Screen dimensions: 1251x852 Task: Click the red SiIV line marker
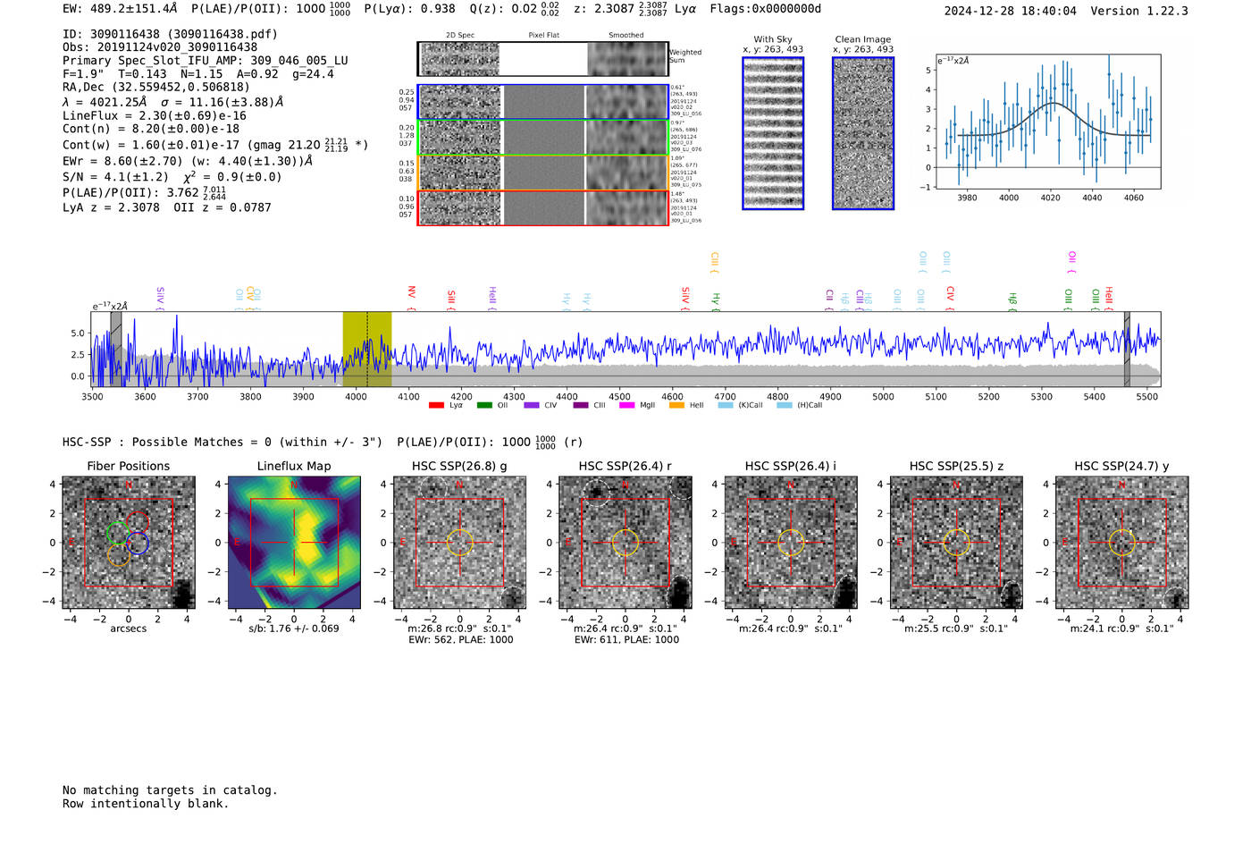point(685,299)
